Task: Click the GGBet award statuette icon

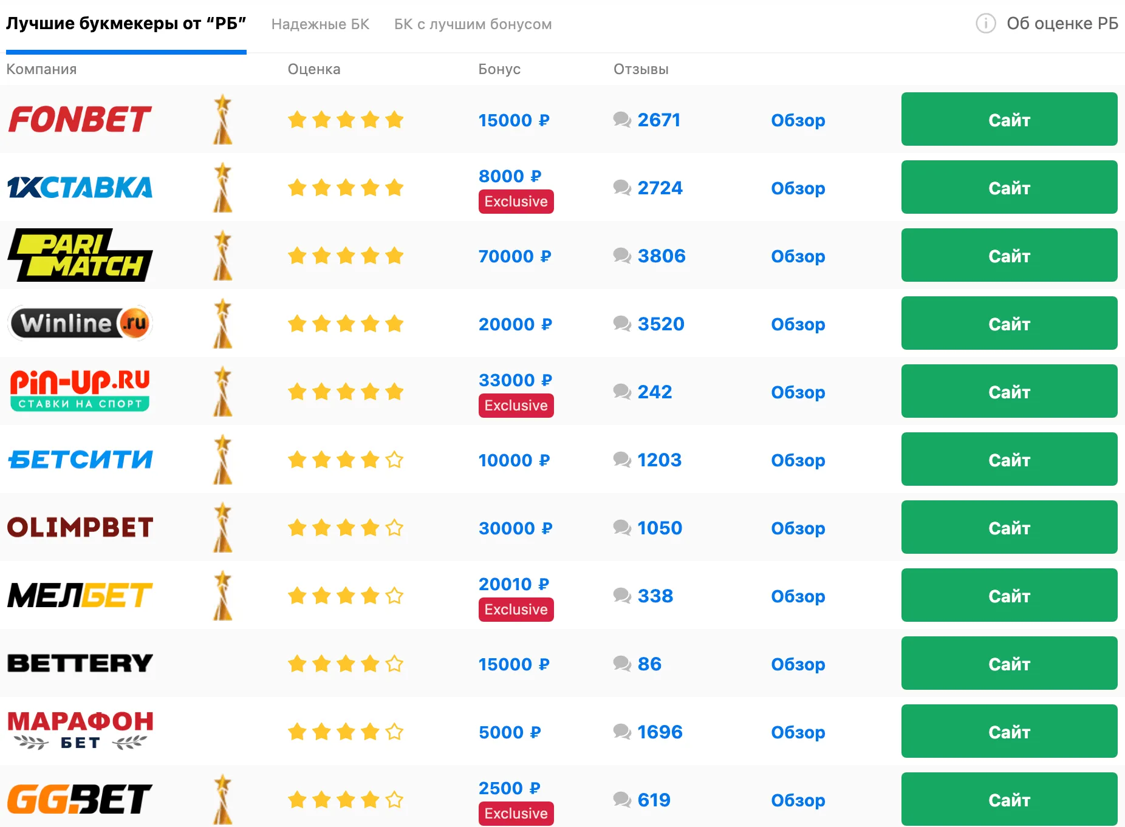Action: pyautogui.click(x=223, y=799)
